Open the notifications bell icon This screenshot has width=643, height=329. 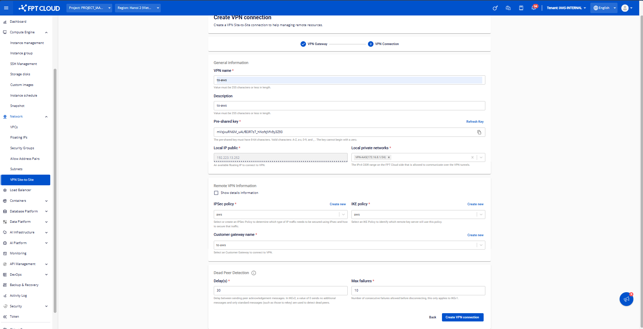pos(534,8)
